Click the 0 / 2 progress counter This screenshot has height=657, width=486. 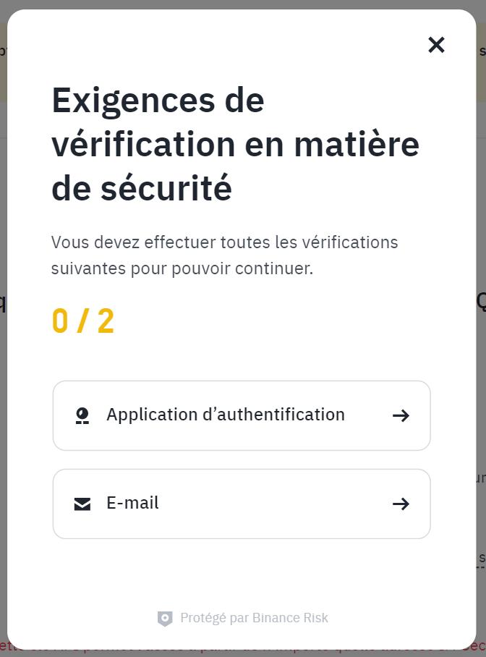coord(83,321)
